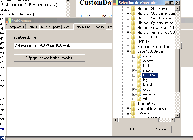Select the exports folder label

148,61
